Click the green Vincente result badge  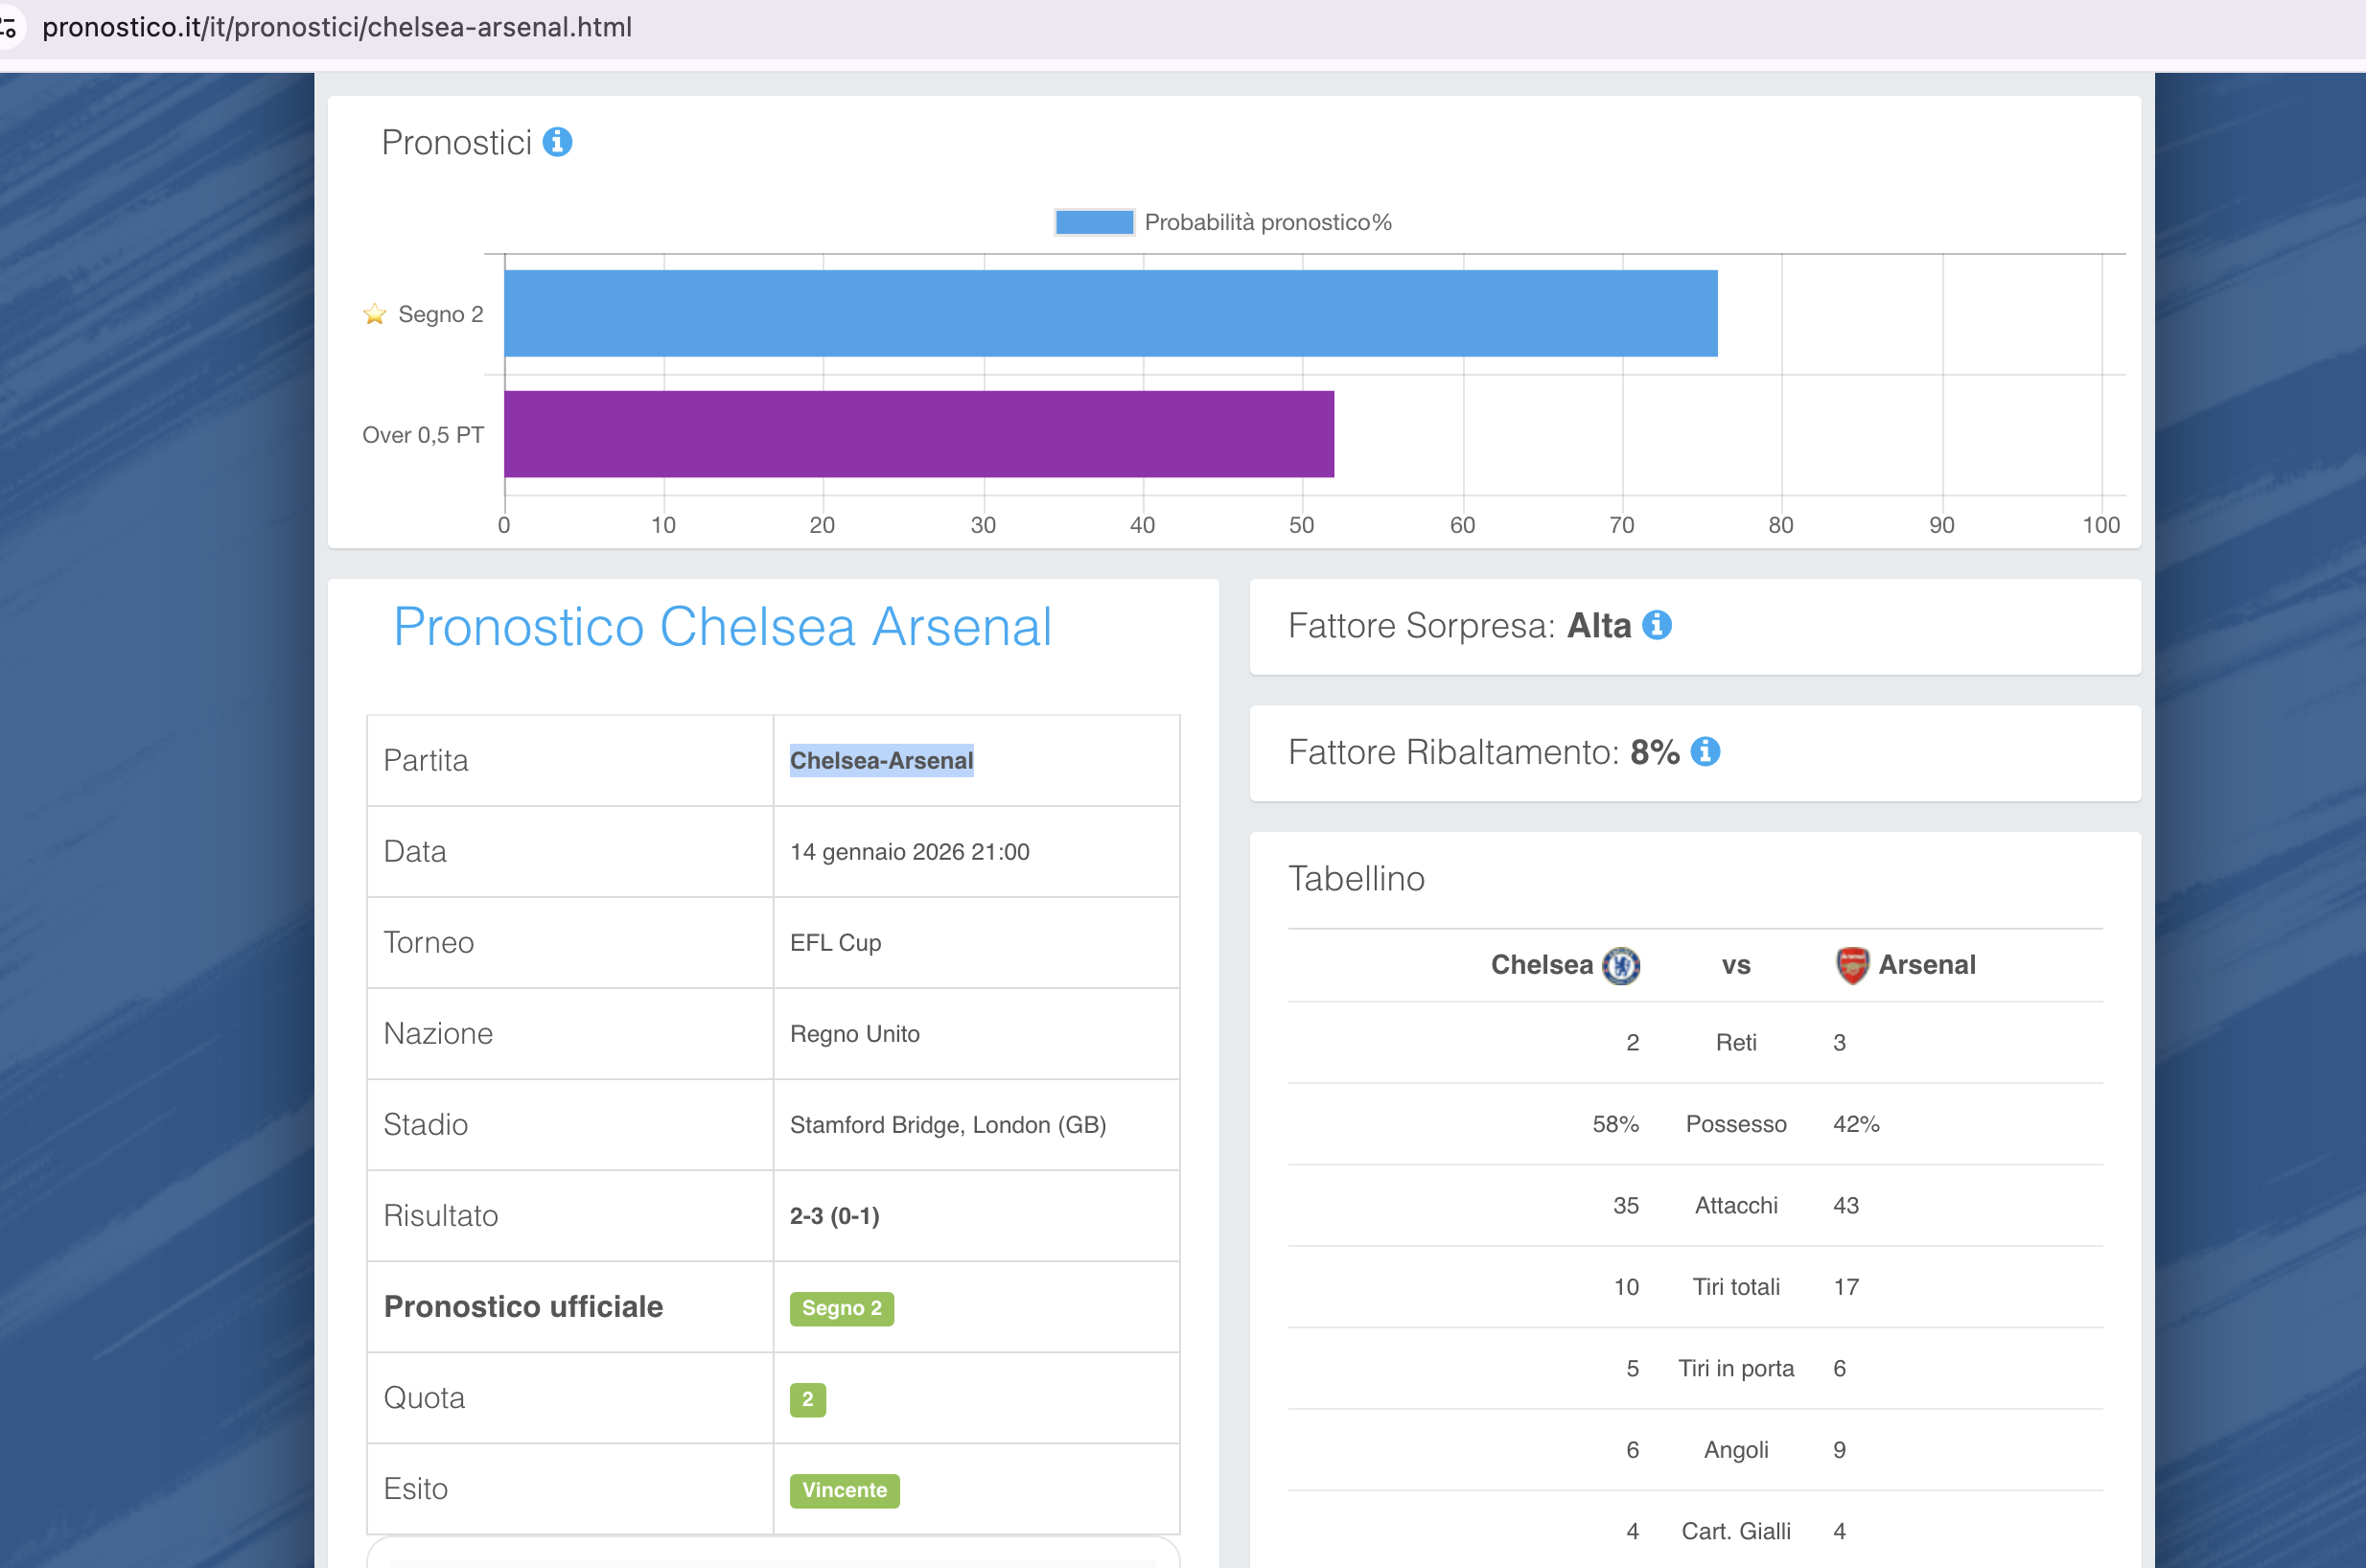(x=844, y=1490)
